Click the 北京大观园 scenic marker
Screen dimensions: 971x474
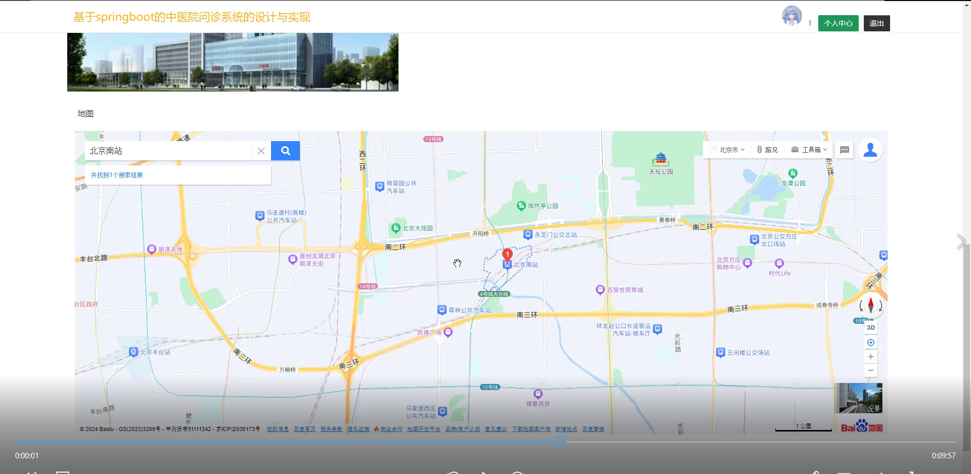tap(396, 228)
